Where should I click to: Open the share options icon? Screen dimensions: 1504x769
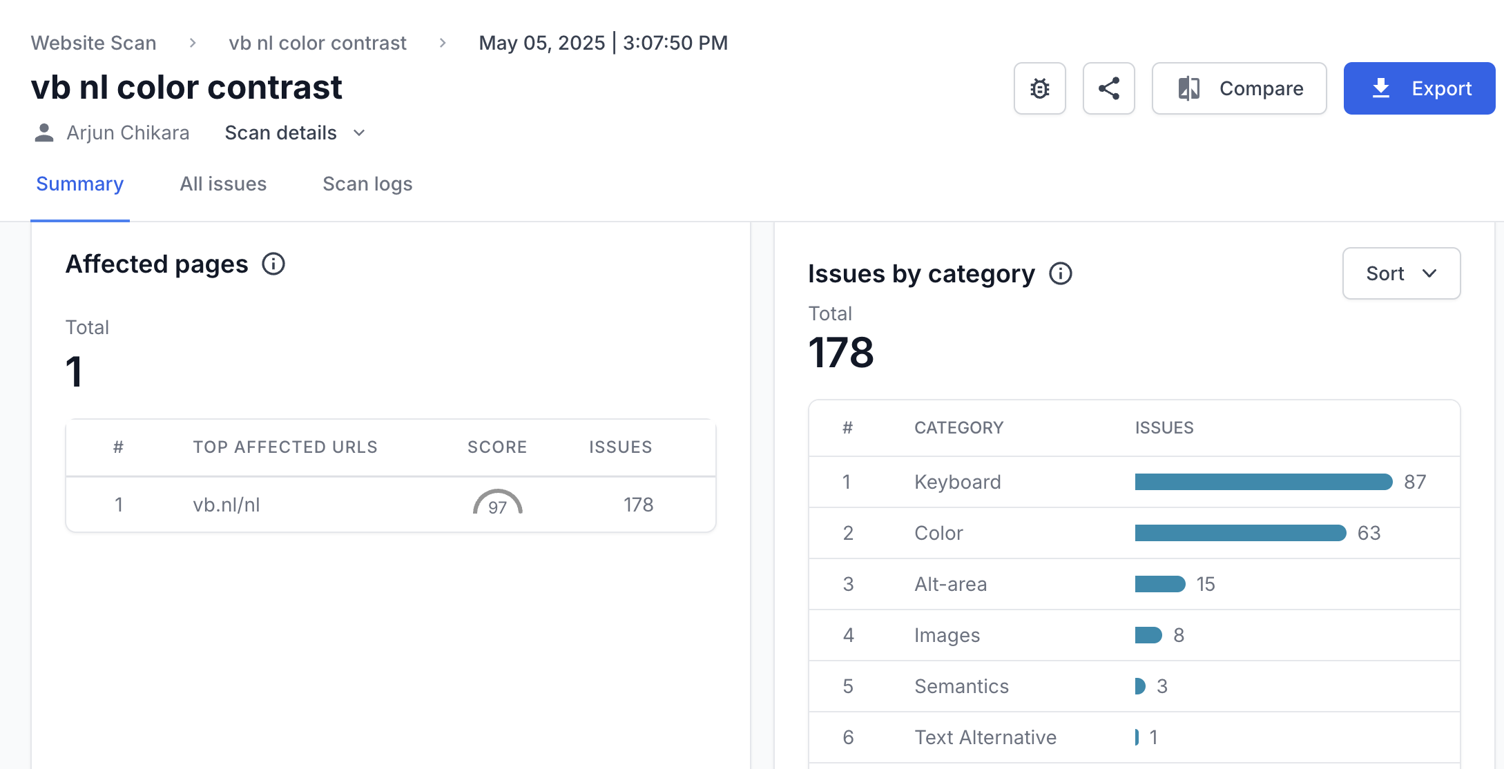pos(1108,88)
